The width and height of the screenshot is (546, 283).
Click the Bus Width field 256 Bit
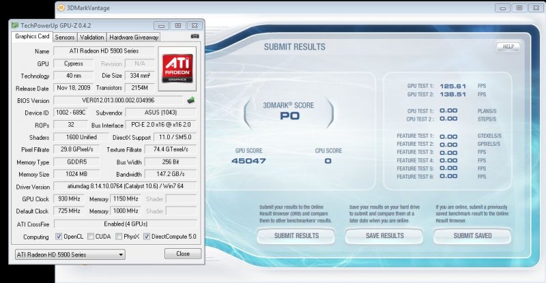(171, 162)
